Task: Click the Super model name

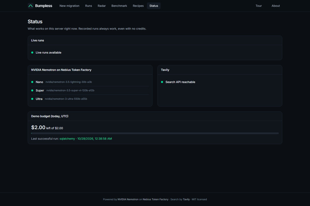Action: [x=40, y=91]
